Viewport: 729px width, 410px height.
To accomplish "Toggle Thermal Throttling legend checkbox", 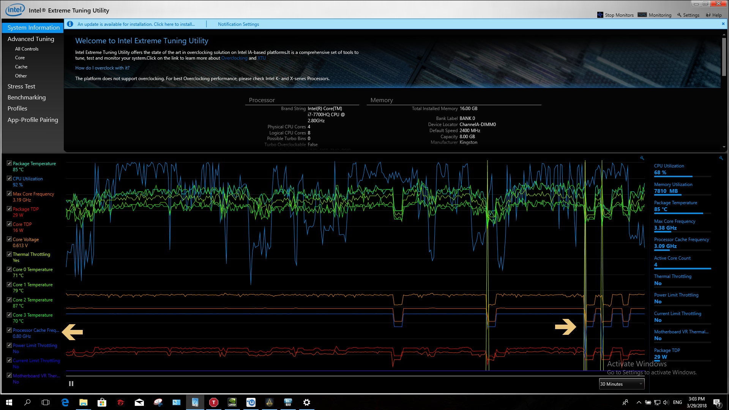I will (x=9, y=254).
